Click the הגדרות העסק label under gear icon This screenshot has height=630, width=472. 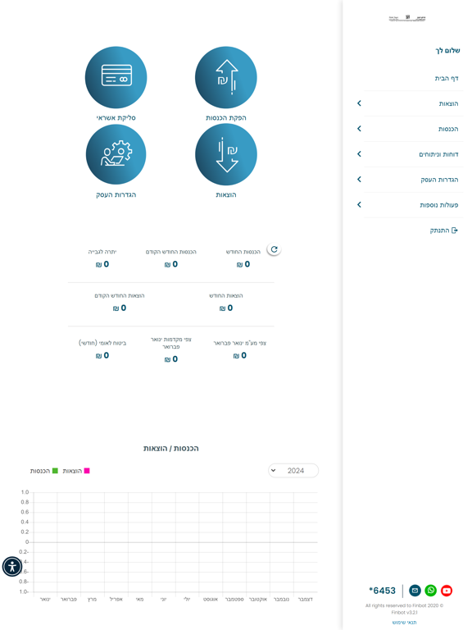(116, 194)
